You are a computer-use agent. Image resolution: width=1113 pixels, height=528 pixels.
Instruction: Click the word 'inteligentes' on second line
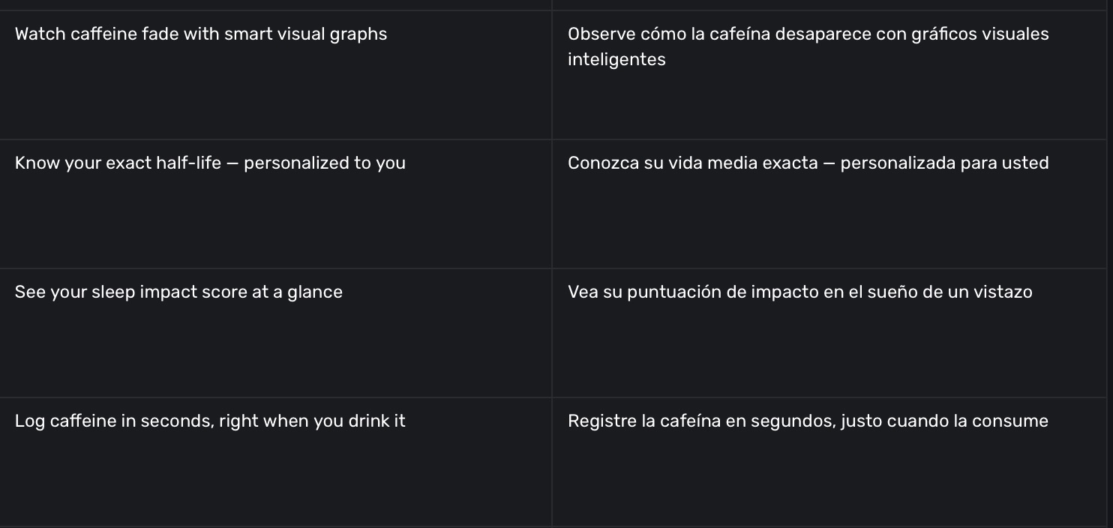[616, 60]
